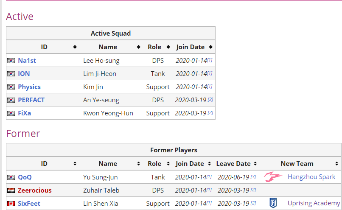
Task: Open the red Zeerocious player link
Action: [34, 190]
